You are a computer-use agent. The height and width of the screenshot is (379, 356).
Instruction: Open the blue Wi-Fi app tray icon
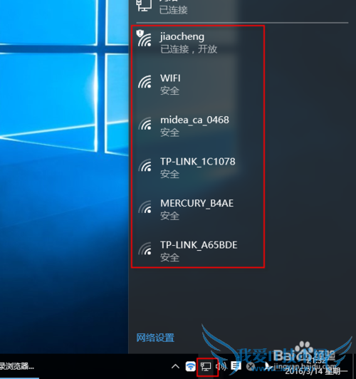191,367
